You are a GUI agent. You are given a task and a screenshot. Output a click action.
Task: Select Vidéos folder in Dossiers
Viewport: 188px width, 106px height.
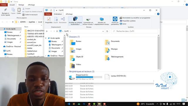coord(75,66)
